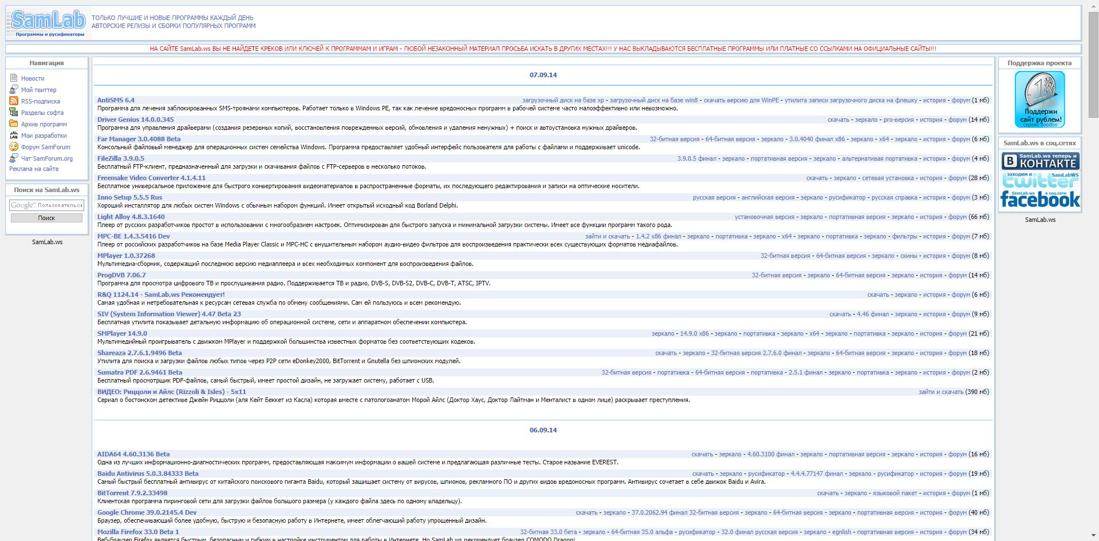The width and height of the screenshot is (1099, 541).
Task: Open the VKontakte social banner
Action: coord(1040,161)
